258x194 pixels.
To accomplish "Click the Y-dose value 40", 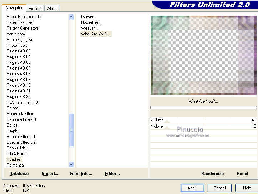I will point(254,126).
